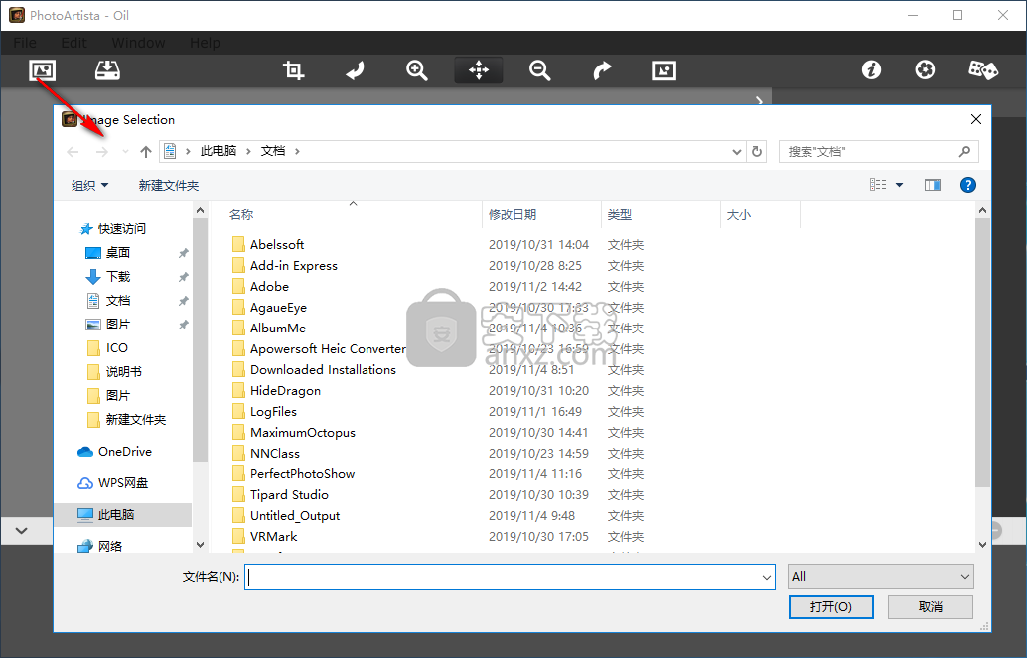This screenshot has width=1027, height=658.
Task: Click the dice randomize icon
Action: pyautogui.click(x=983, y=70)
